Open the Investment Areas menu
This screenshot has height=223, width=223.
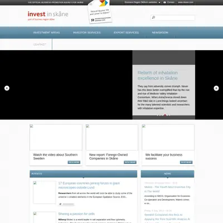point(46,32)
